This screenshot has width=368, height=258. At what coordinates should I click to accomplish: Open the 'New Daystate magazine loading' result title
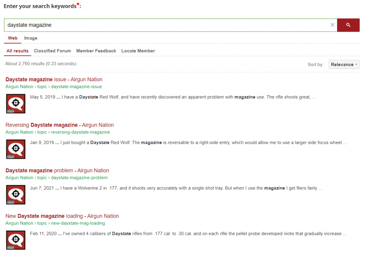[x=62, y=216]
